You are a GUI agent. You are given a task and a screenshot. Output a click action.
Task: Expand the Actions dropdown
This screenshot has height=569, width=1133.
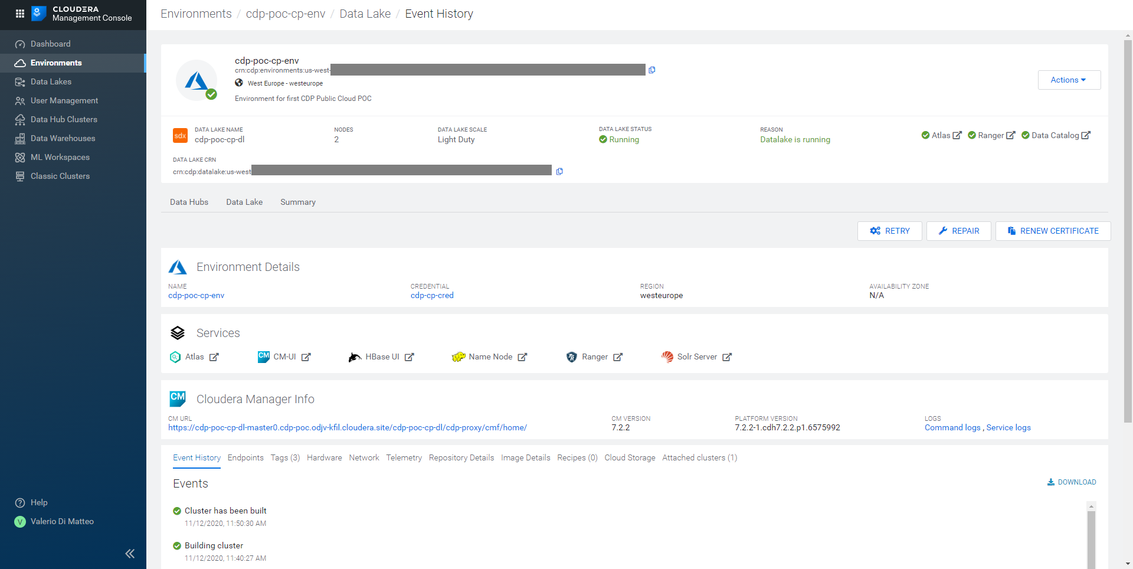pos(1069,80)
